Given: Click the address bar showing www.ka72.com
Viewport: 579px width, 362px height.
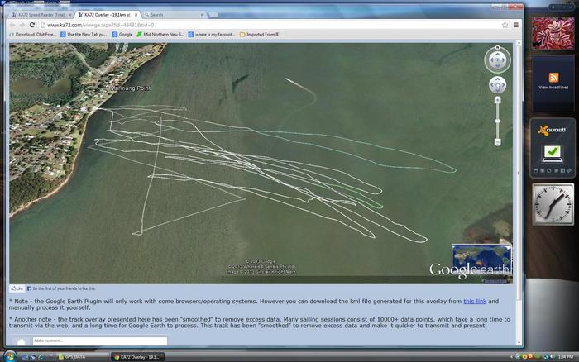Looking at the screenshot, I should pos(248,25).
